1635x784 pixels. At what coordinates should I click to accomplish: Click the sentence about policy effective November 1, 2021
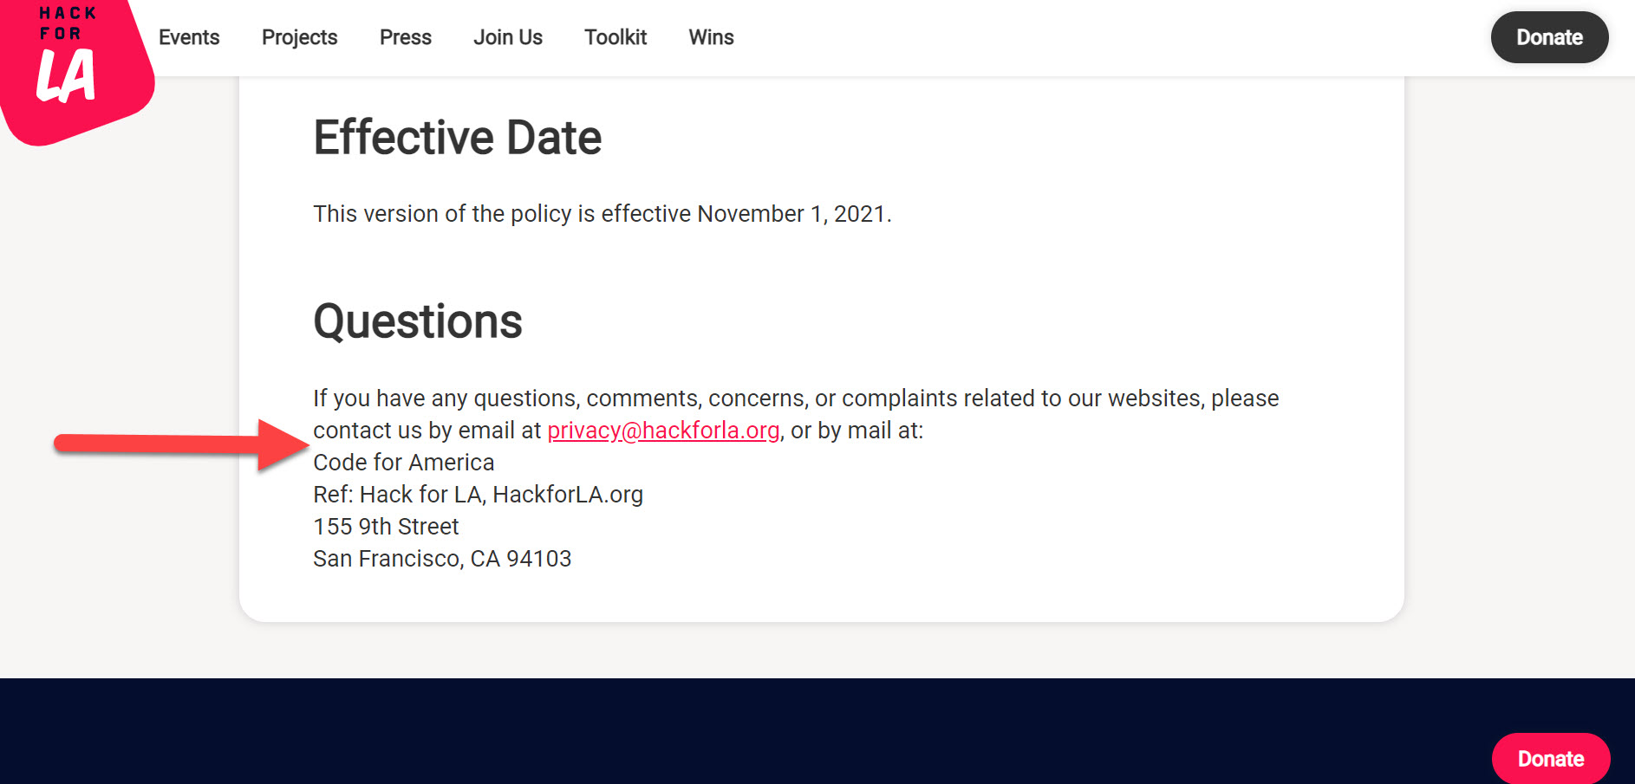click(603, 214)
